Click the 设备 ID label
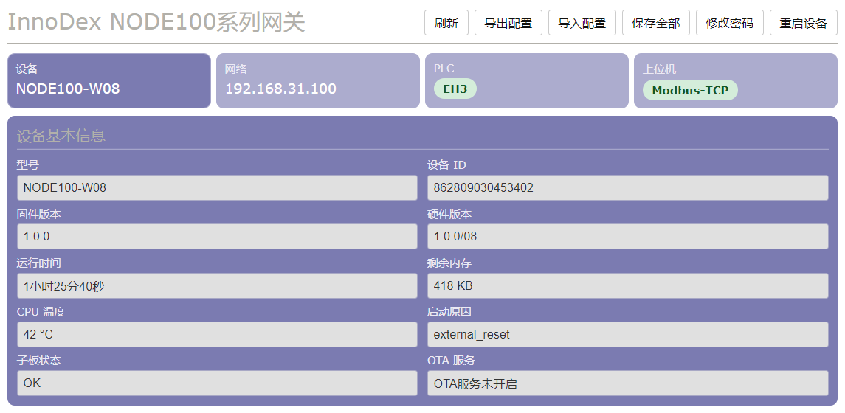This screenshot has width=845, height=413. pos(446,165)
